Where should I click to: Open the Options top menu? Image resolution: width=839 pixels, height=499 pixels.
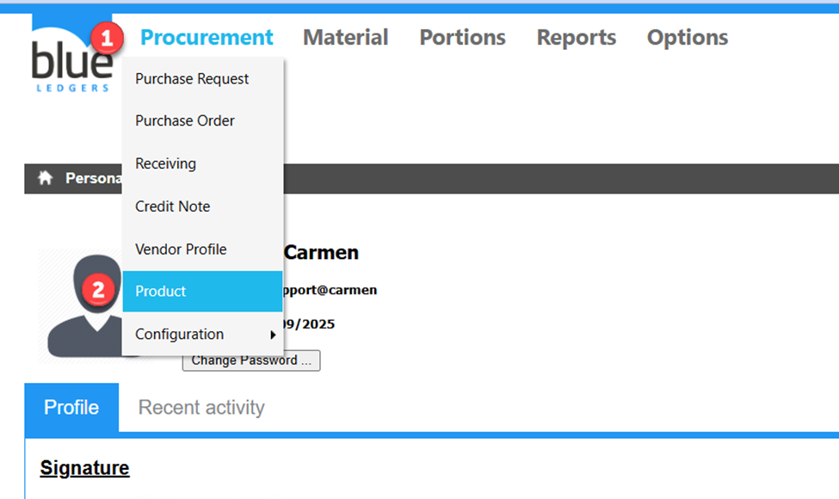[687, 38]
